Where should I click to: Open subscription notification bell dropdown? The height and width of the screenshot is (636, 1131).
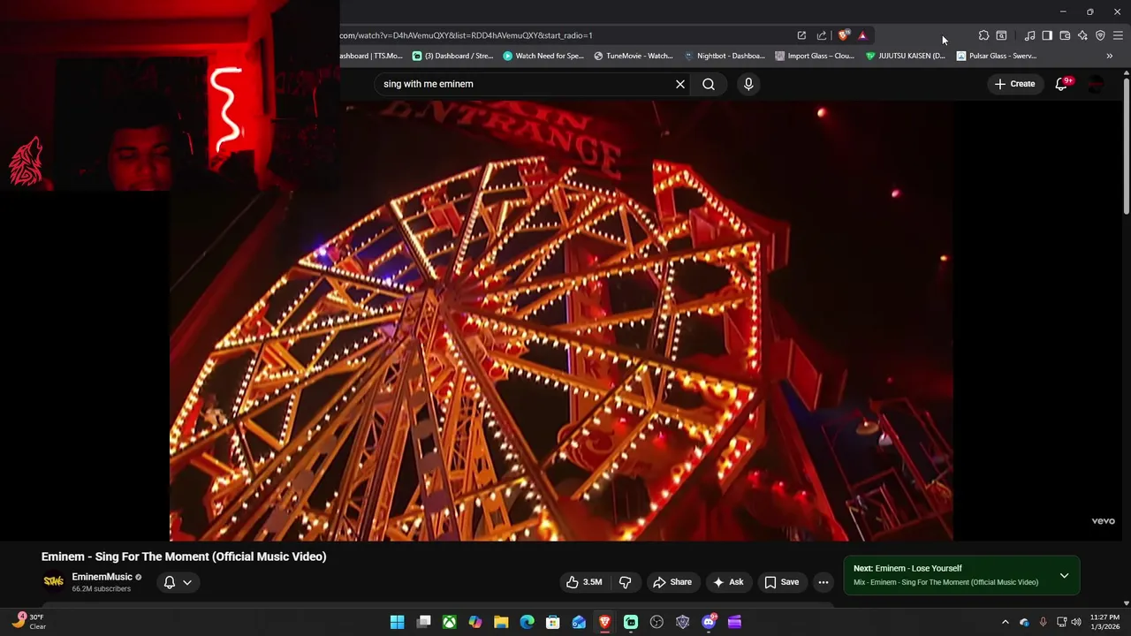point(178,582)
